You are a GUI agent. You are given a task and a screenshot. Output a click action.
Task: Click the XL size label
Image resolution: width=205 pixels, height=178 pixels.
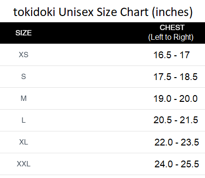pyautogui.click(x=23, y=142)
